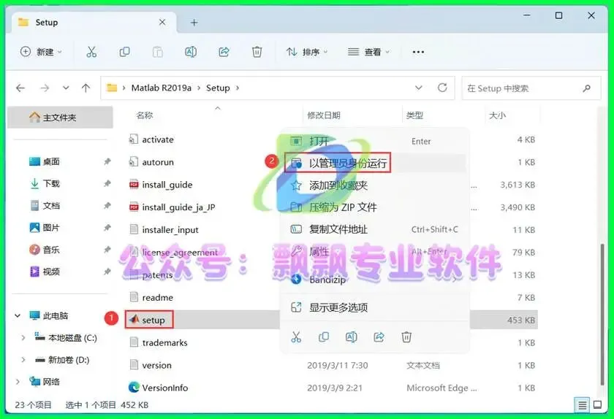
Task: Select the install_guide_ja_JP PDF file
Action: (x=172, y=207)
